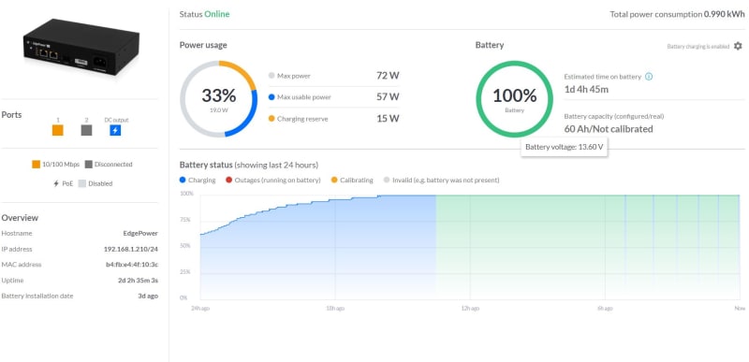
Task: Click the DC output lightning icon
Action: click(x=115, y=130)
